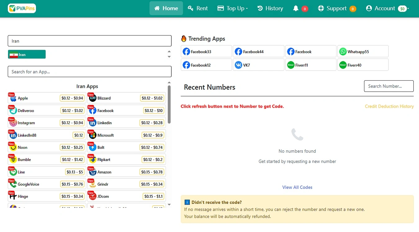
Task: Select the Facebook12 trending app
Action: click(206, 65)
